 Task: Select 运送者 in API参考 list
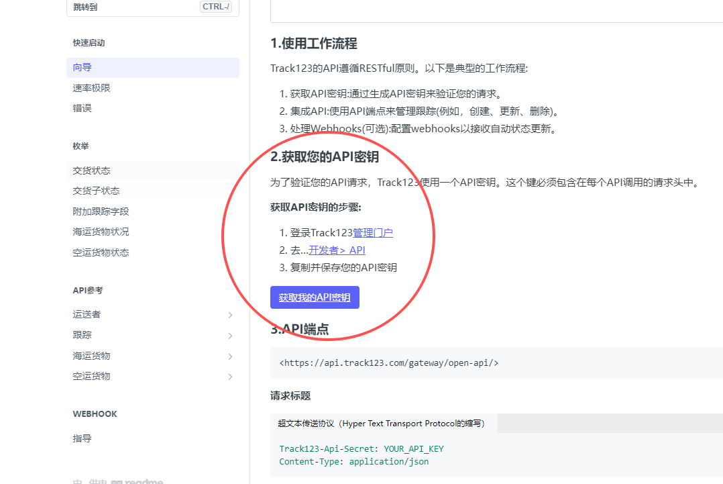point(87,314)
